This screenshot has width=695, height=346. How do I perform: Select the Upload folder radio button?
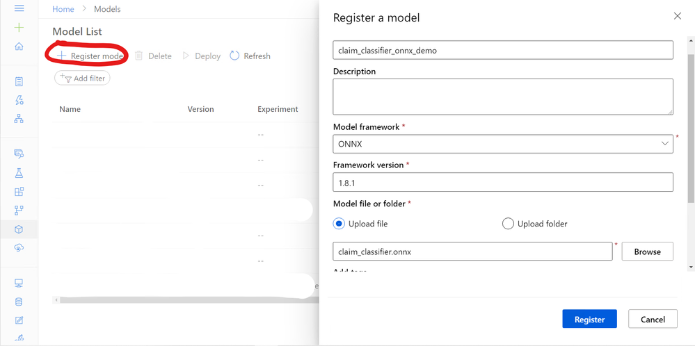(x=508, y=224)
